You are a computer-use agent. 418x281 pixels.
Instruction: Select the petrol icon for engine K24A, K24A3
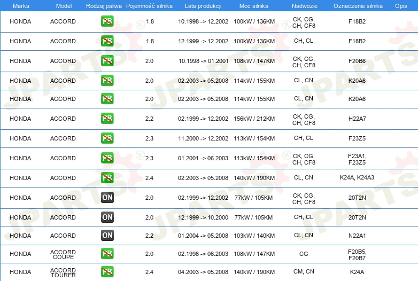coord(107,178)
